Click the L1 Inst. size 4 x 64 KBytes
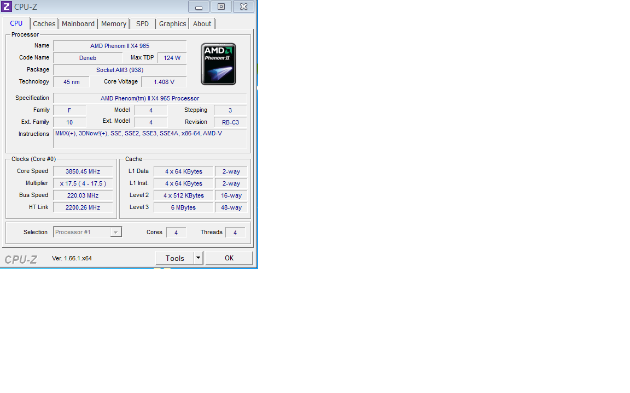This screenshot has width=630, height=393. point(184,183)
